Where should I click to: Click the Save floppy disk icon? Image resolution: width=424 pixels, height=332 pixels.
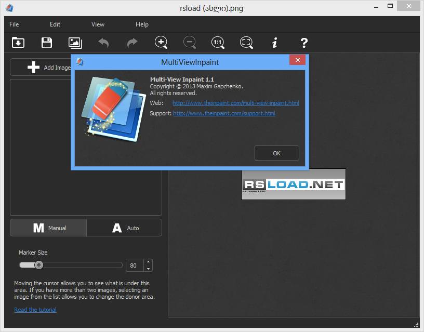(47, 43)
